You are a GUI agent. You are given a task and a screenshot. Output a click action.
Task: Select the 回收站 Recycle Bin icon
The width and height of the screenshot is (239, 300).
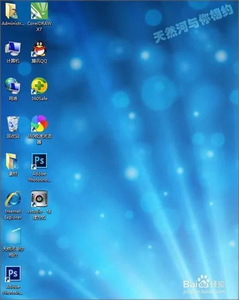[13, 124]
